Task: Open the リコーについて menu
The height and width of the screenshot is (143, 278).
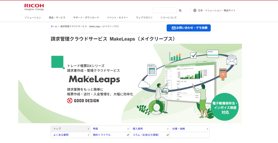Action: [168, 18]
